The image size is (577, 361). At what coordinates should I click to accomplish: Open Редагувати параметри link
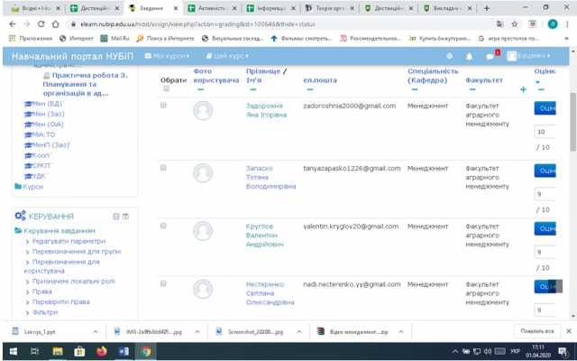pyautogui.click(x=69, y=241)
